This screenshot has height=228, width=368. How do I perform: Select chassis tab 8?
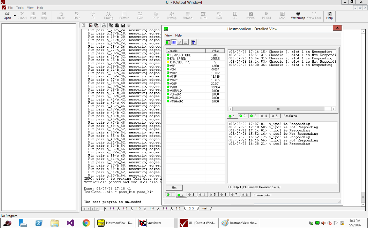click(245, 194)
